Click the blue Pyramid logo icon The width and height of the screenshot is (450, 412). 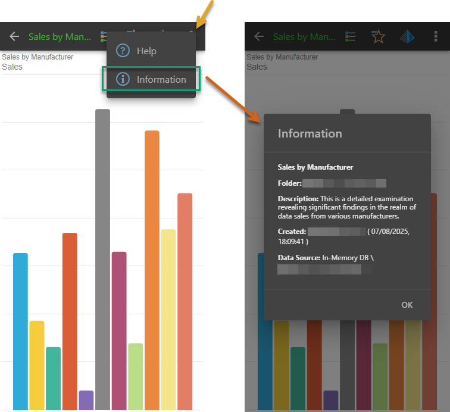[x=408, y=37]
